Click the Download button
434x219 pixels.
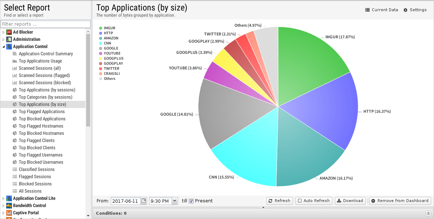point(350,201)
